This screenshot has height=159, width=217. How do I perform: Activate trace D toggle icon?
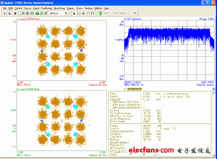pos(37,14)
